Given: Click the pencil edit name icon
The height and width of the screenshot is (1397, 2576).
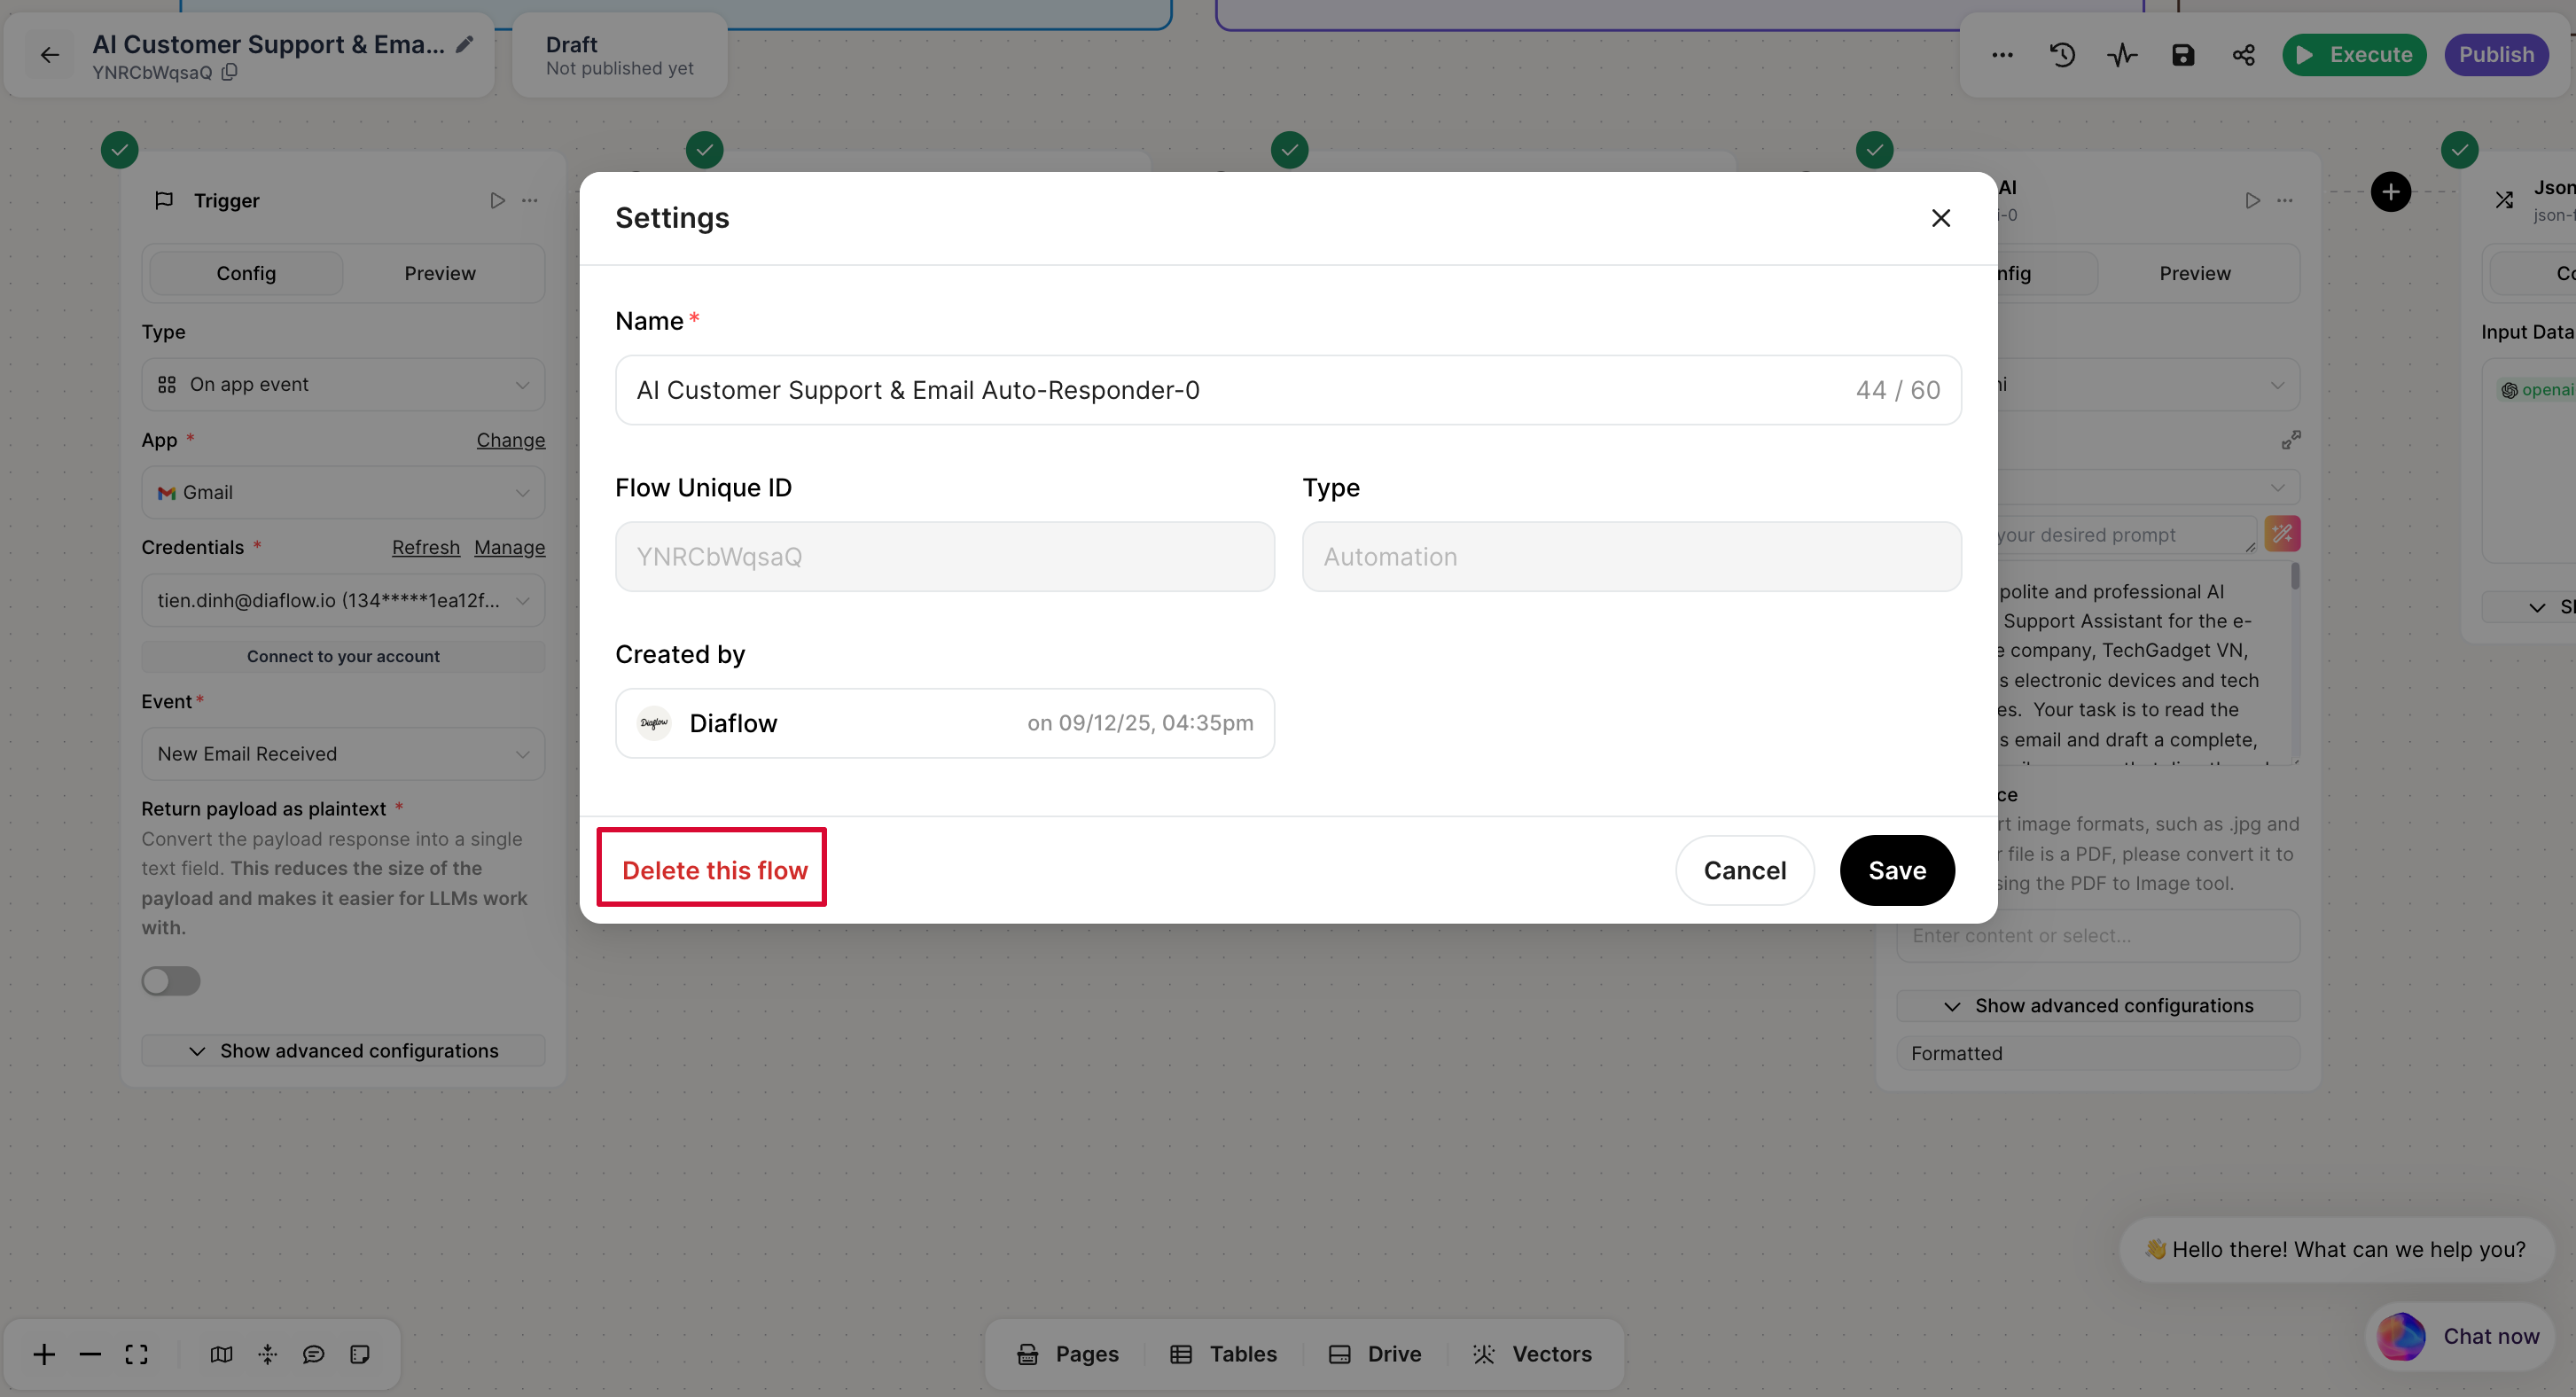Looking at the screenshot, I should click(x=465, y=44).
